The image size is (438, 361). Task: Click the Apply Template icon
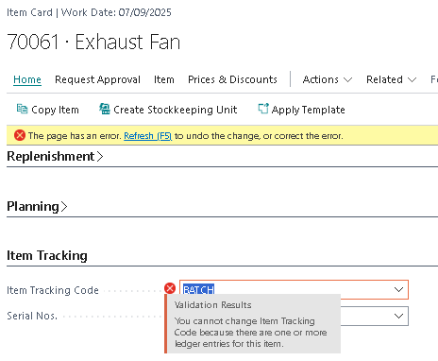point(263,109)
